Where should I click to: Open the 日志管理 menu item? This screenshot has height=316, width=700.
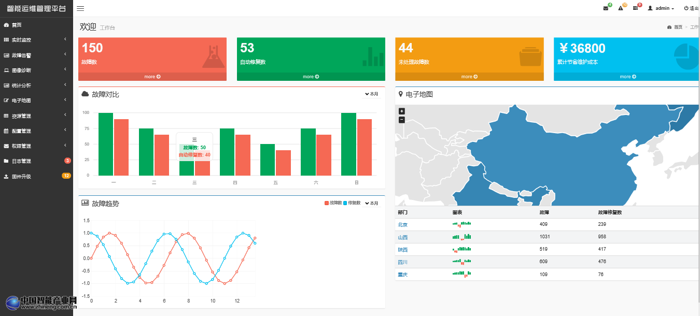(21, 161)
